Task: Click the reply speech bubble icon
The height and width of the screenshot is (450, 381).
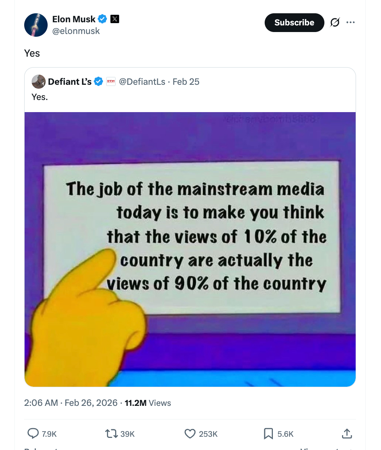Action: pos(34,433)
